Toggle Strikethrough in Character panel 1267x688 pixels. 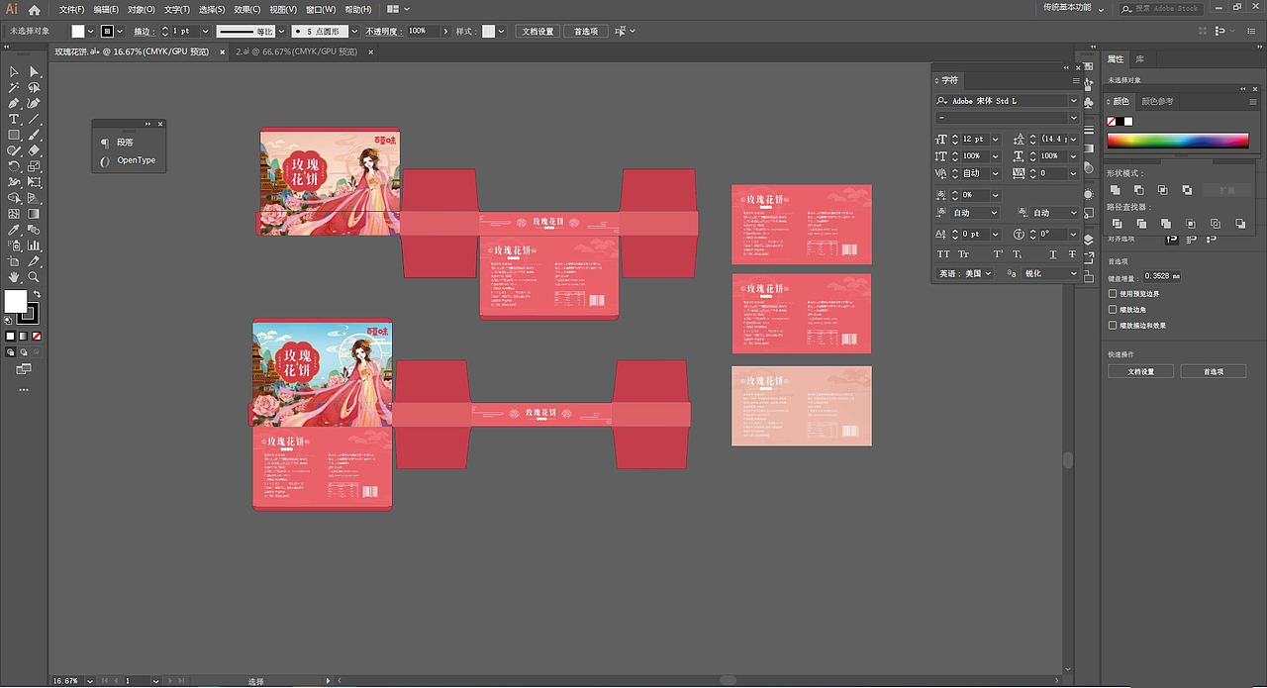click(1072, 254)
